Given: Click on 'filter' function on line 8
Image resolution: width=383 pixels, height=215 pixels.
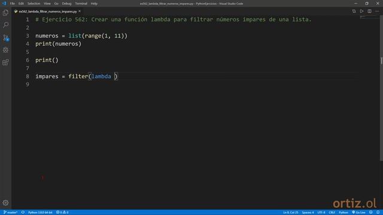Looking at the screenshot, I should coord(78,76).
